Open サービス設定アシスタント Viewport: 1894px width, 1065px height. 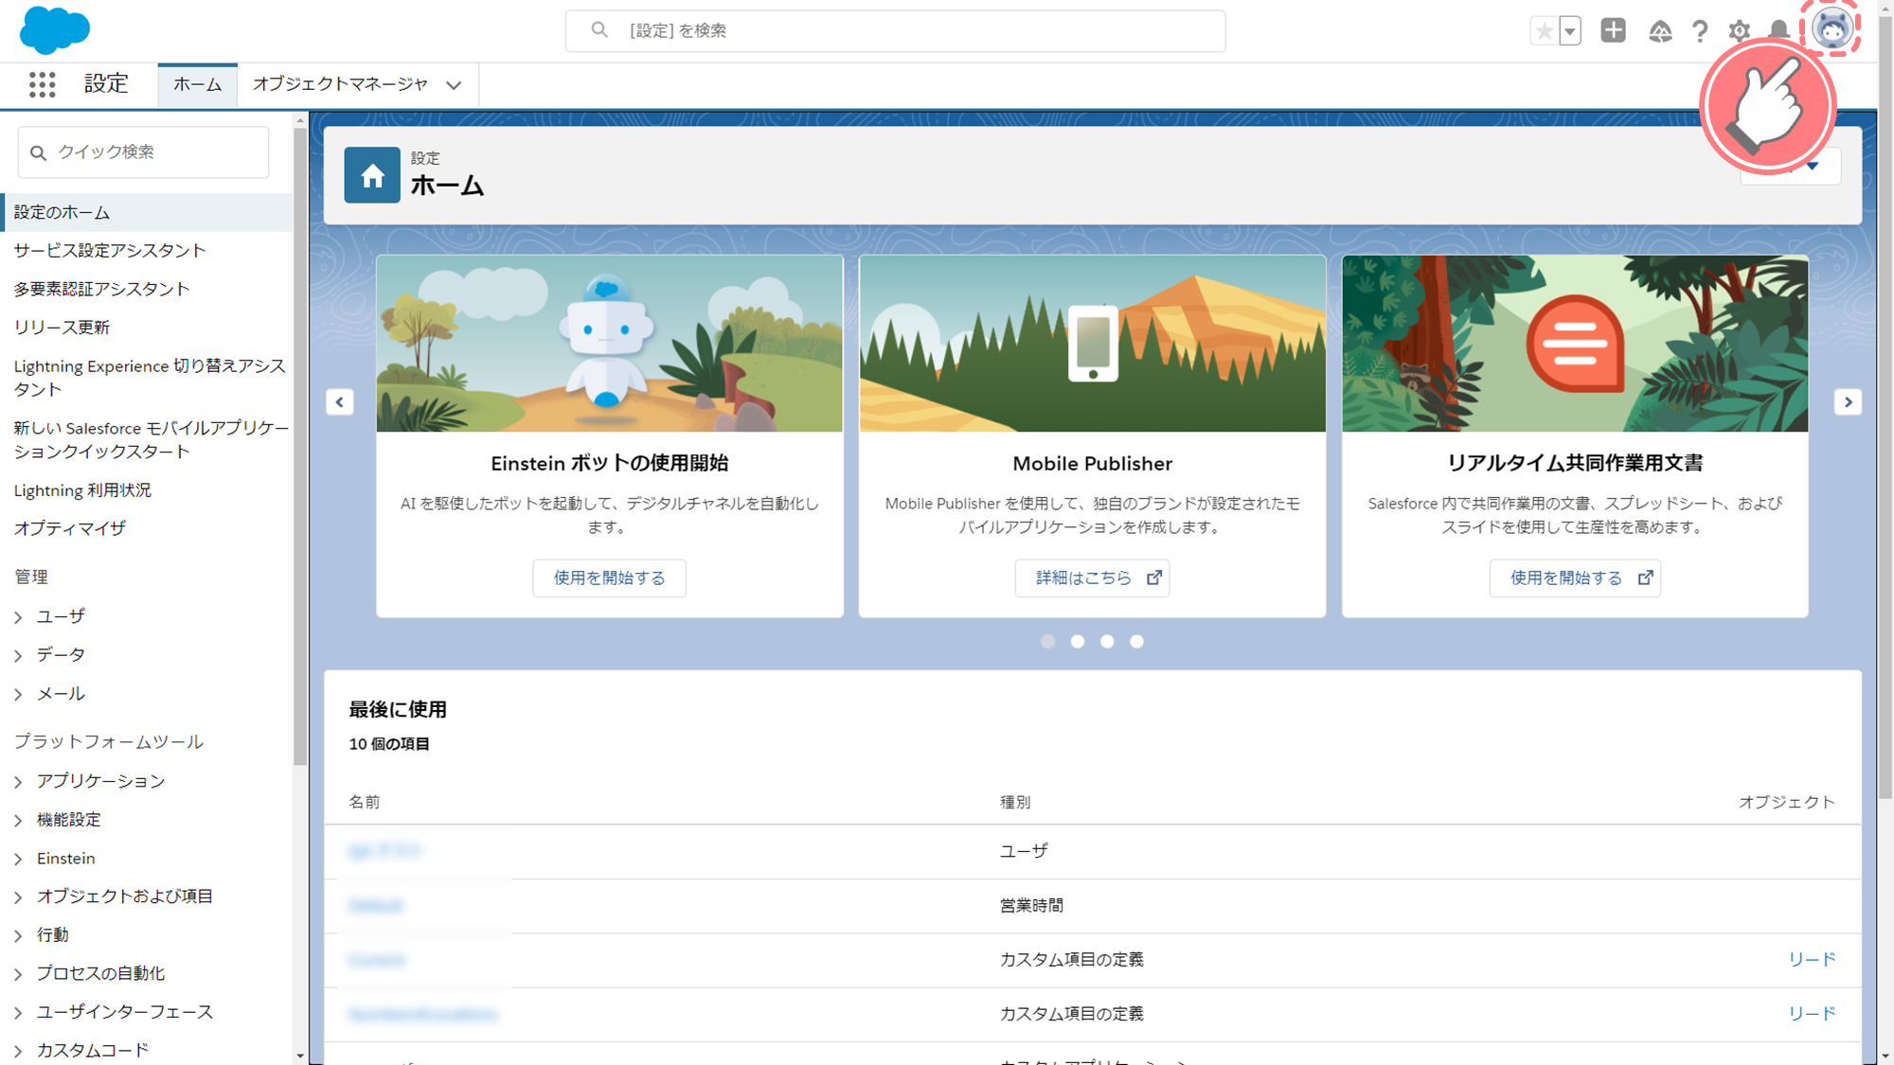110,250
